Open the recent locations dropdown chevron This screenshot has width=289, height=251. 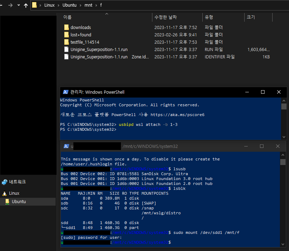coord(19,5)
